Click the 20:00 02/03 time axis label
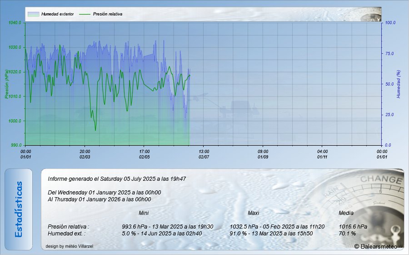Image resolution: width=409 pixels, height=255 pixels. click(85, 154)
